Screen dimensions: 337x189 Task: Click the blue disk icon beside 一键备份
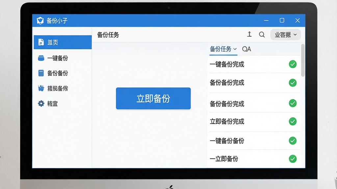[41, 58]
